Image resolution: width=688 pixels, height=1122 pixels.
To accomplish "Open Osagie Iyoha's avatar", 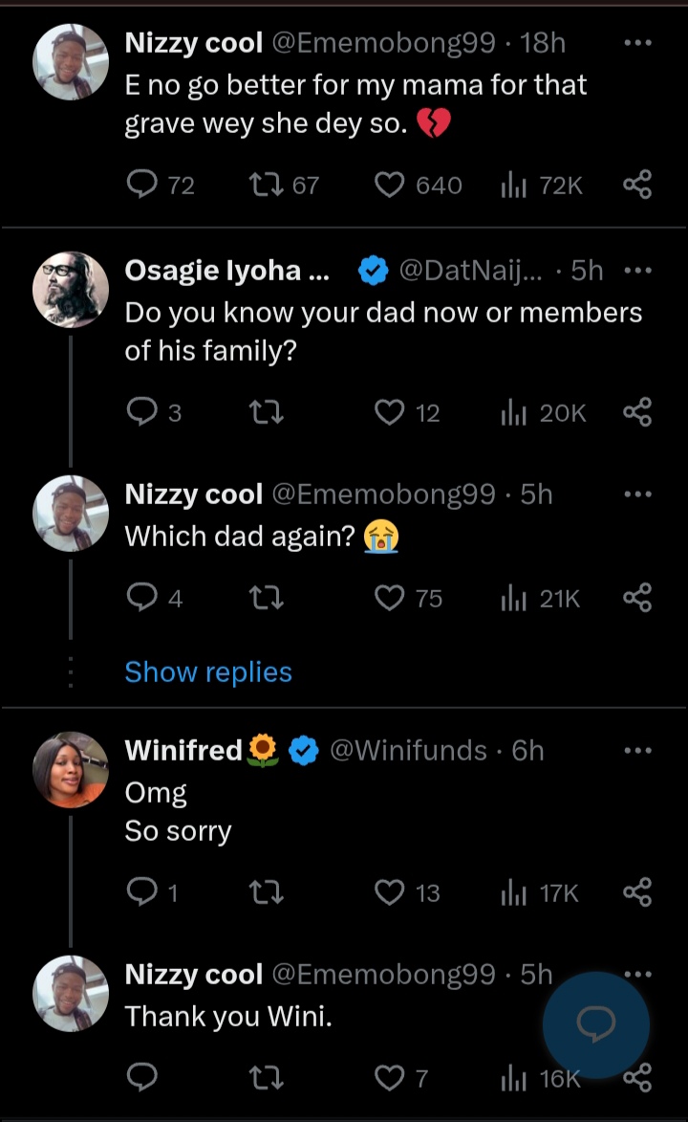I will [x=71, y=290].
